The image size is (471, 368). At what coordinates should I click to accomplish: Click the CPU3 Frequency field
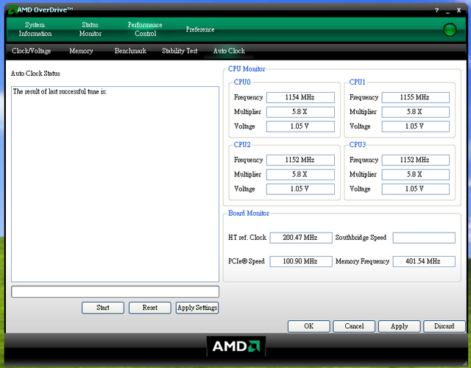coord(415,160)
